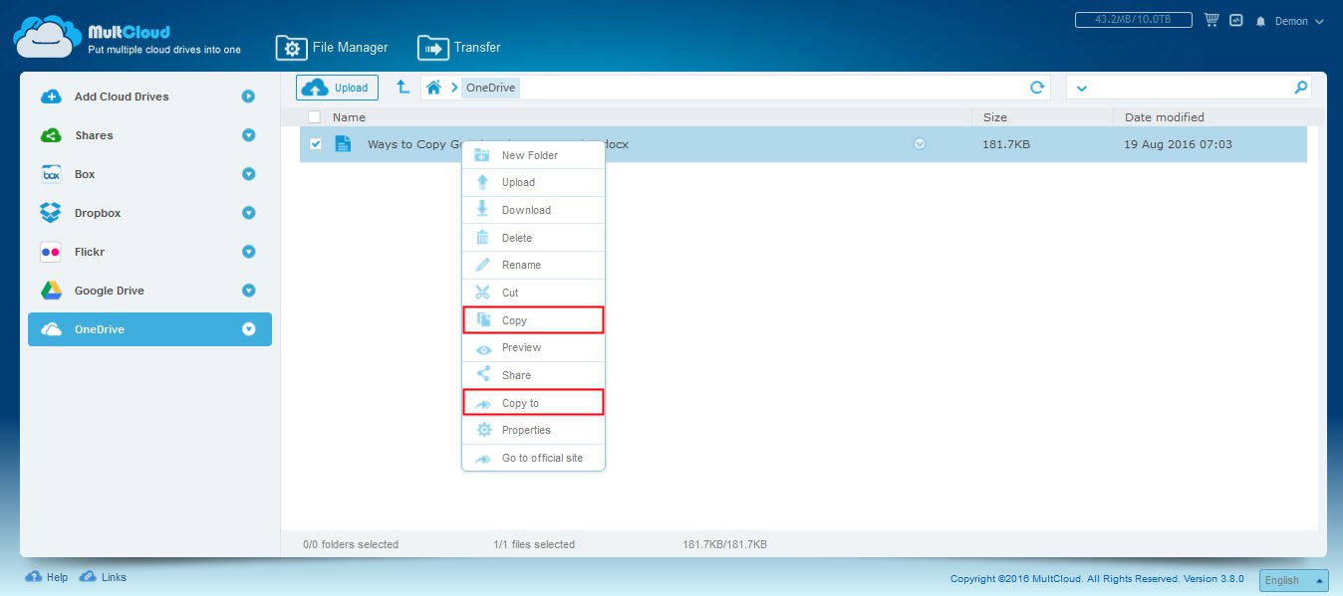Expand Add Cloud Drives arrow
1343x596 pixels.
[249, 97]
